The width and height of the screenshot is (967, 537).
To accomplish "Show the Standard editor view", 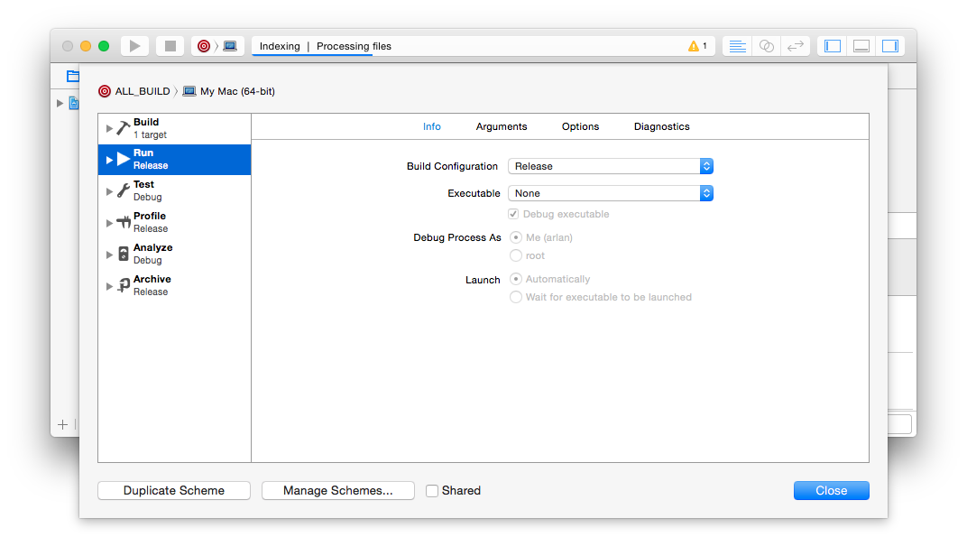I will 737,46.
